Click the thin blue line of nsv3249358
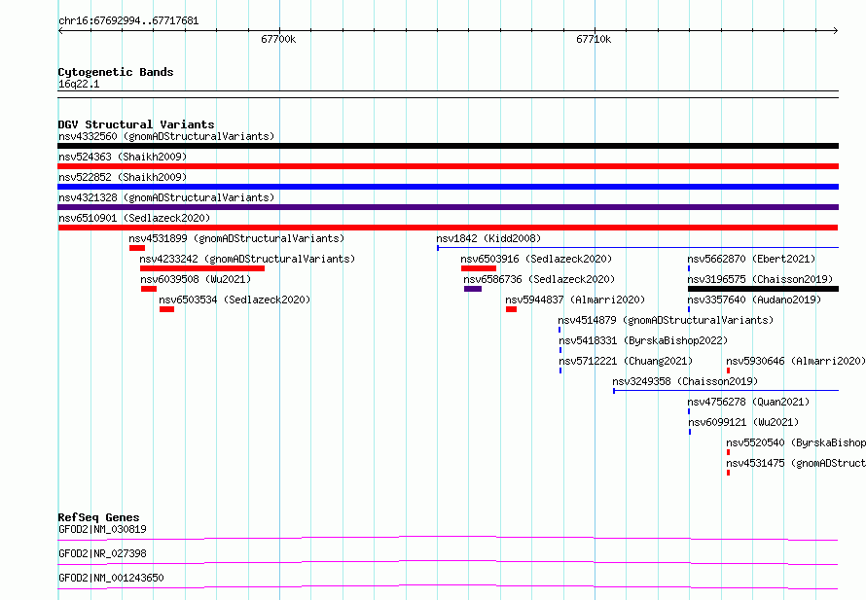The image size is (866, 600). [726, 391]
